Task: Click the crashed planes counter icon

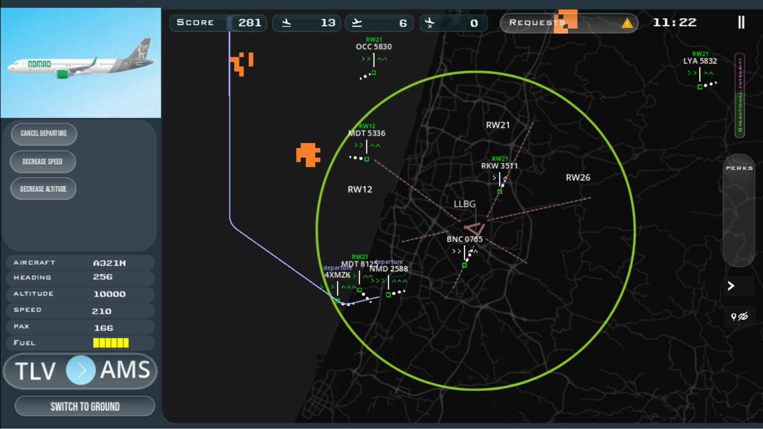Action: (430, 23)
